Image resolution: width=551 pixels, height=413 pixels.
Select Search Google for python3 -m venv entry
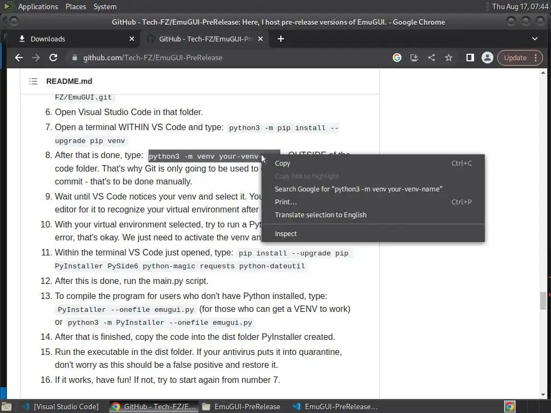[373, 189]
